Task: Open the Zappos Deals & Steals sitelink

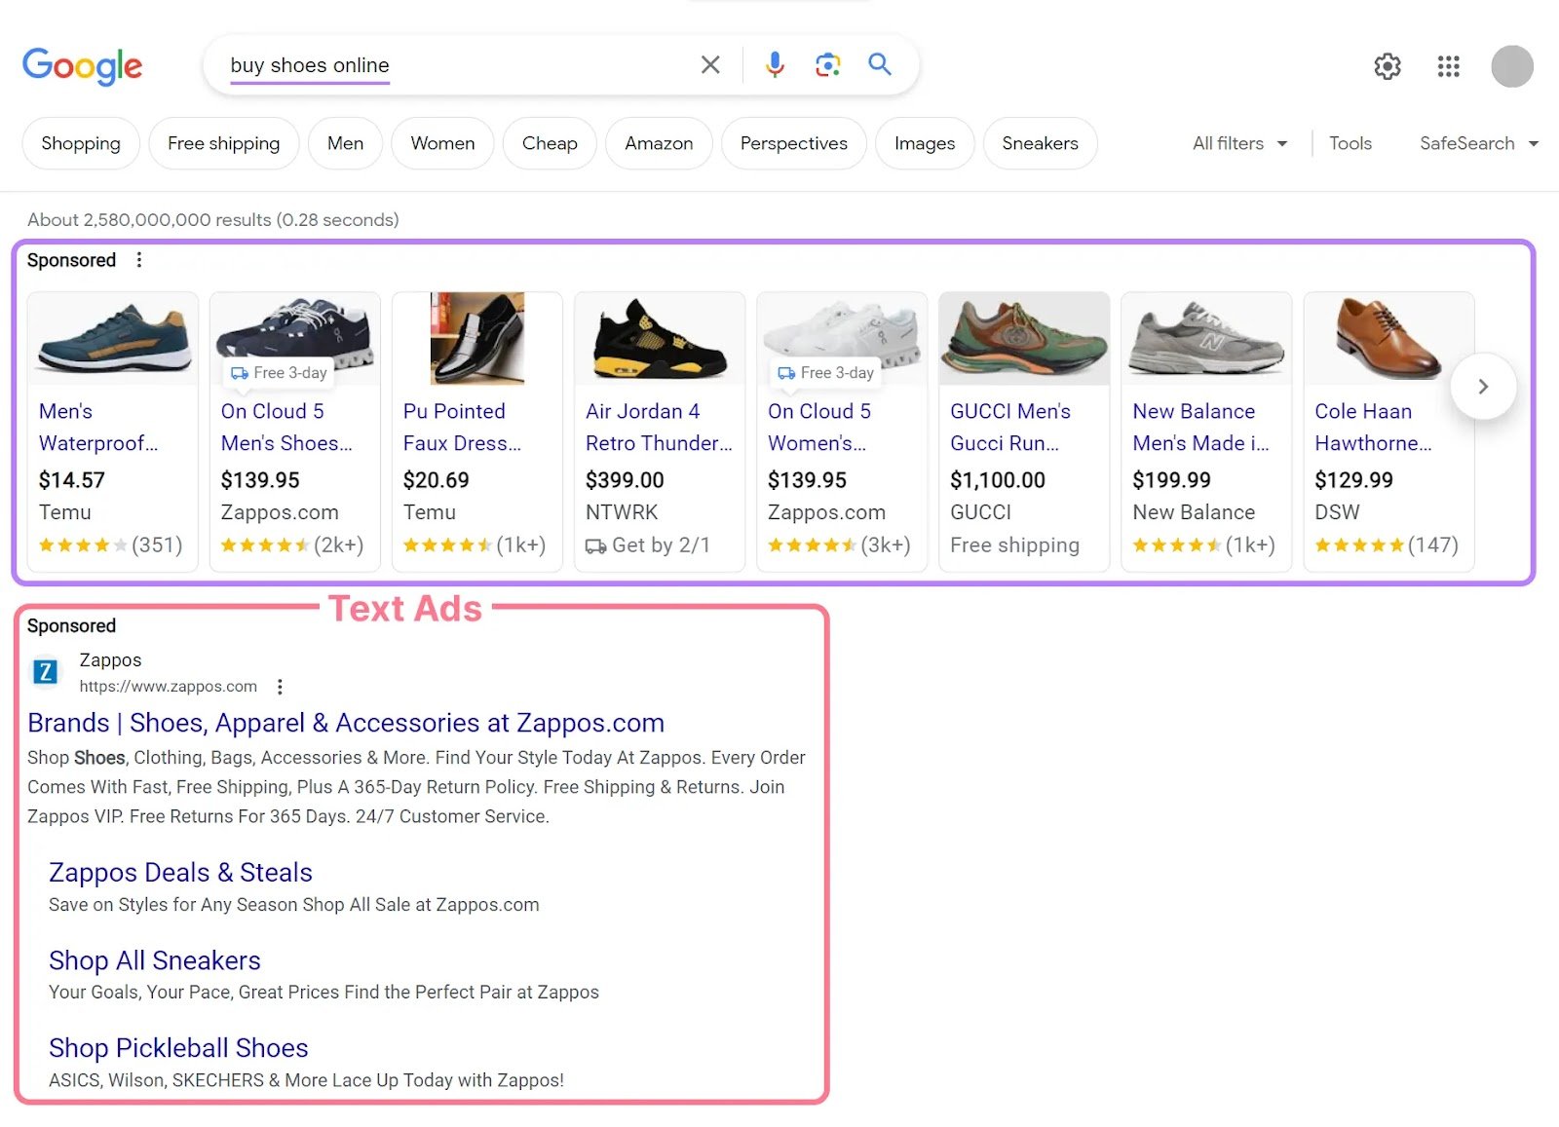Action: point(180,872)
